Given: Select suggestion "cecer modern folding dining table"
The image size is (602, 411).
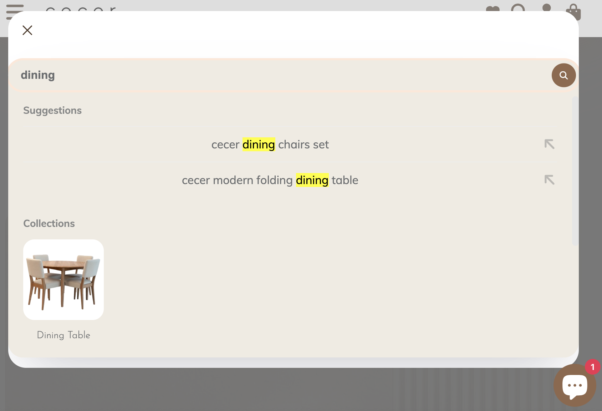Looking at the screenshot, I should click(270, 180).
